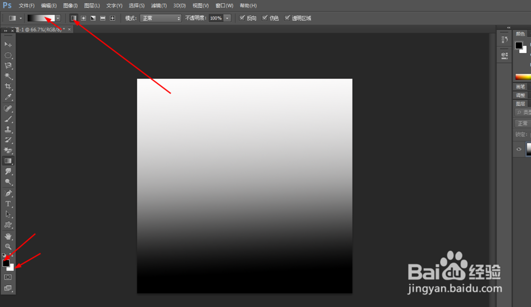The height and width of the screenshot is (307, 531).
Task: Open the 帮助(H) menu
Action: point(248,6)
